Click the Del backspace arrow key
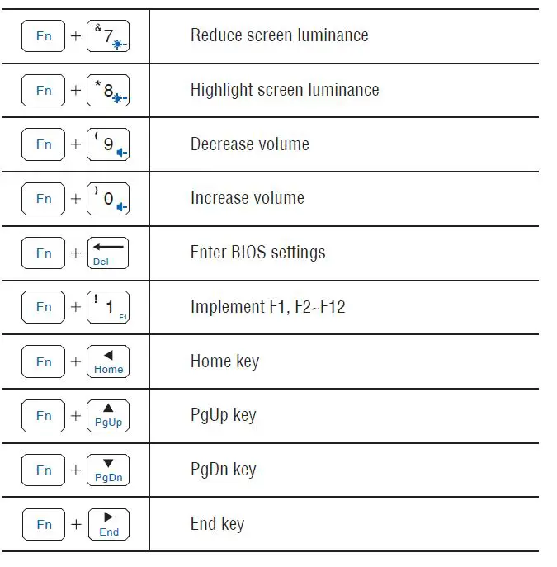The height and width of the screenshot is (567, 557). [108, 253]
